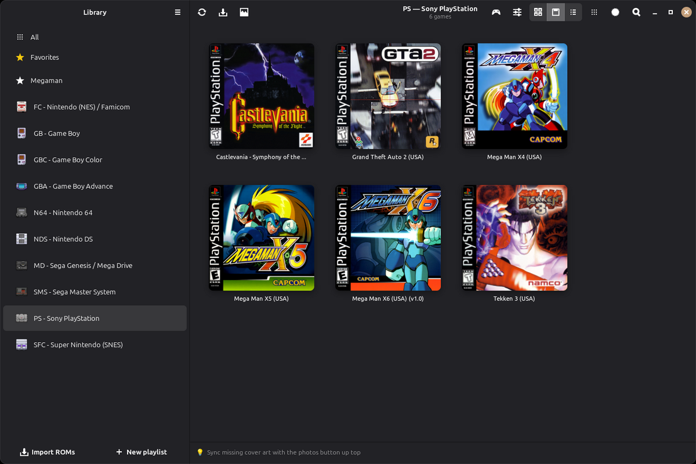Click Import ROMs button
This screenshot has height=464, width=696.
[x=48, y=452]
